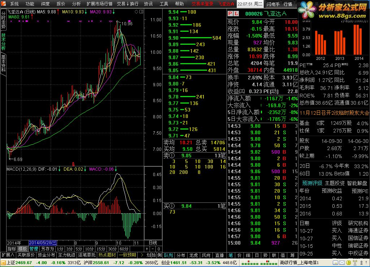The width and height of the screenshot is (370, 267).
Task: Click the 行情 button in the top bar
Action: tap(288, 4)
